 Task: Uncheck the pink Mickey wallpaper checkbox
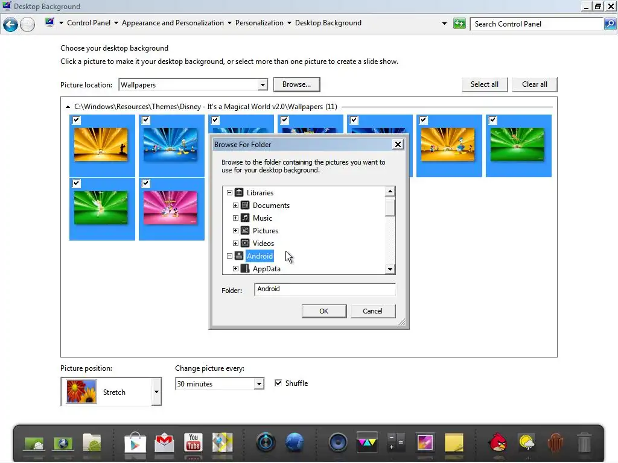146,183
